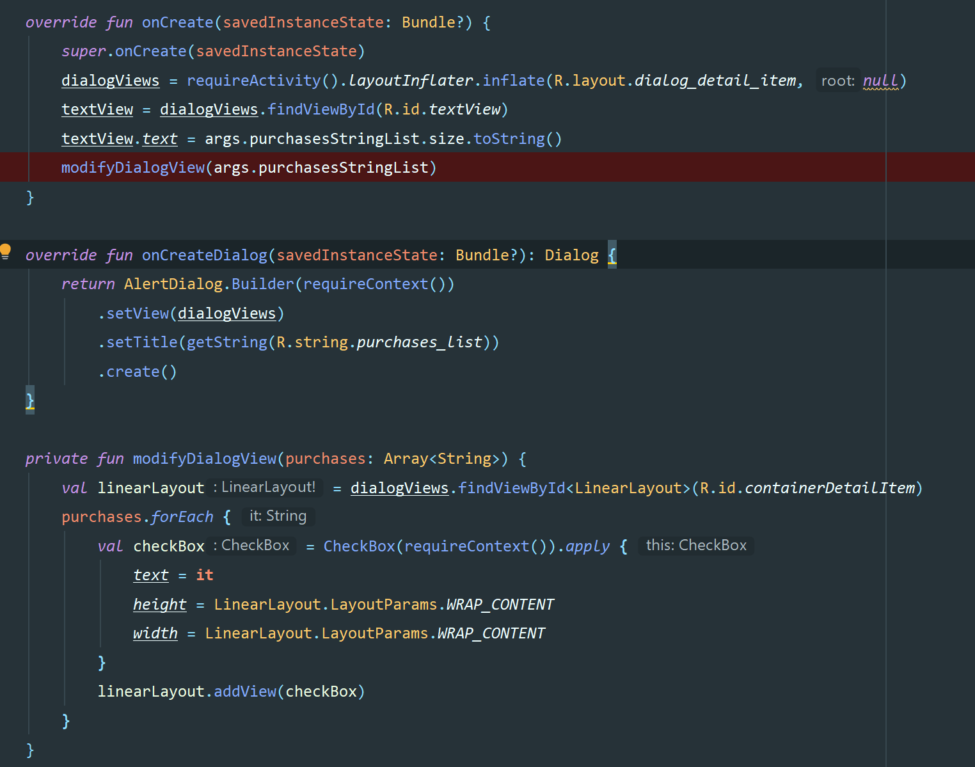Click the highlighted opening brace after Dialog

pos(612,255)
